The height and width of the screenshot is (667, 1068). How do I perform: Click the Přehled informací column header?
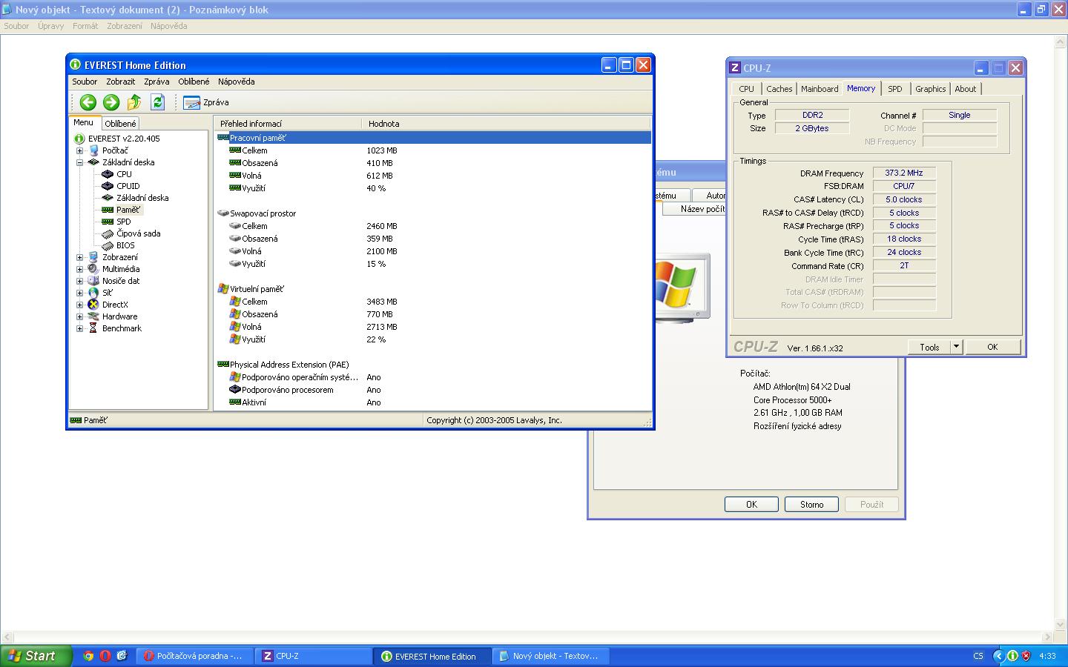289,124
